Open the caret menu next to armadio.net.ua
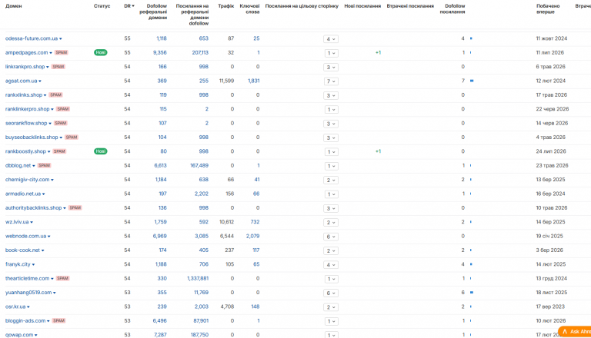Viewport: 591px width, 338px height. 44,194
